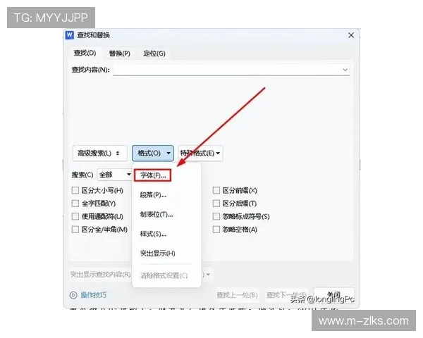Click the WPS Writer W icon in title bar
The width and height of the screenshot is (423, 338).
coord(70,35)
